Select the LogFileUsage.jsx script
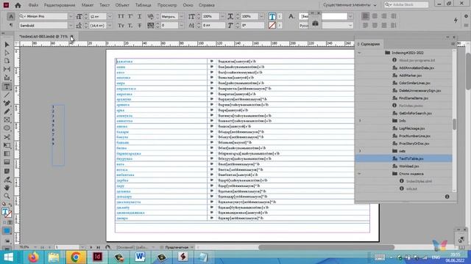This screenshot has height=264, width=471. (x=404, y=128)
